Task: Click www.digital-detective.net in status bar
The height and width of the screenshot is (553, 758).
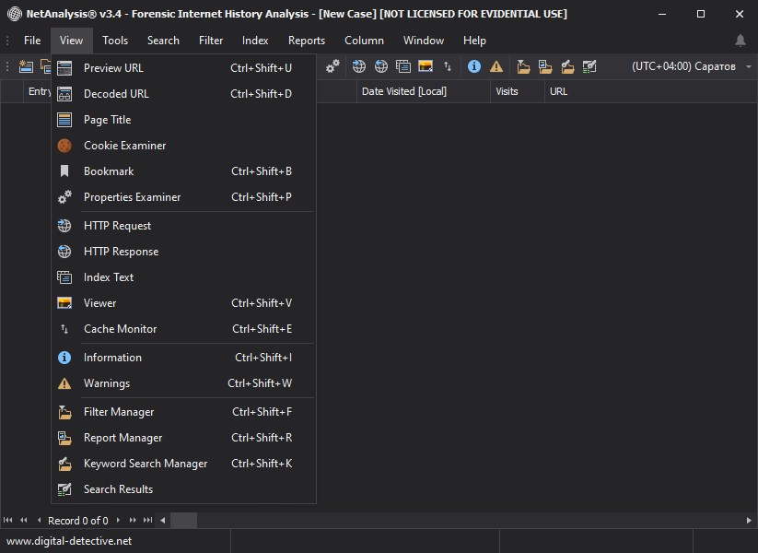Action: 69,541
